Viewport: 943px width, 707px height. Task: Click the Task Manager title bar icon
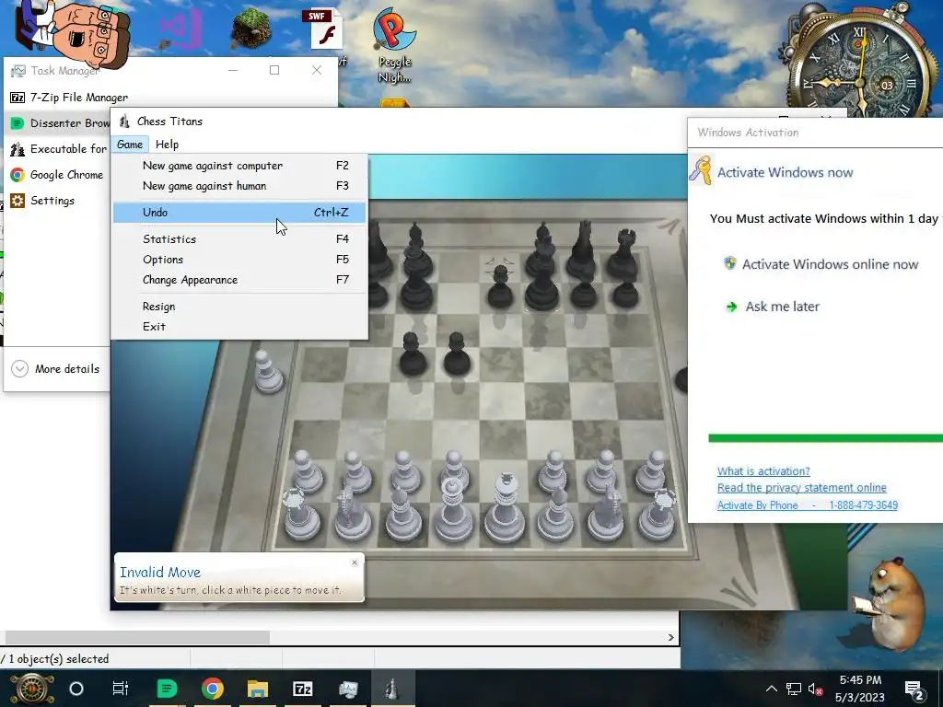(x=18, y=71)
